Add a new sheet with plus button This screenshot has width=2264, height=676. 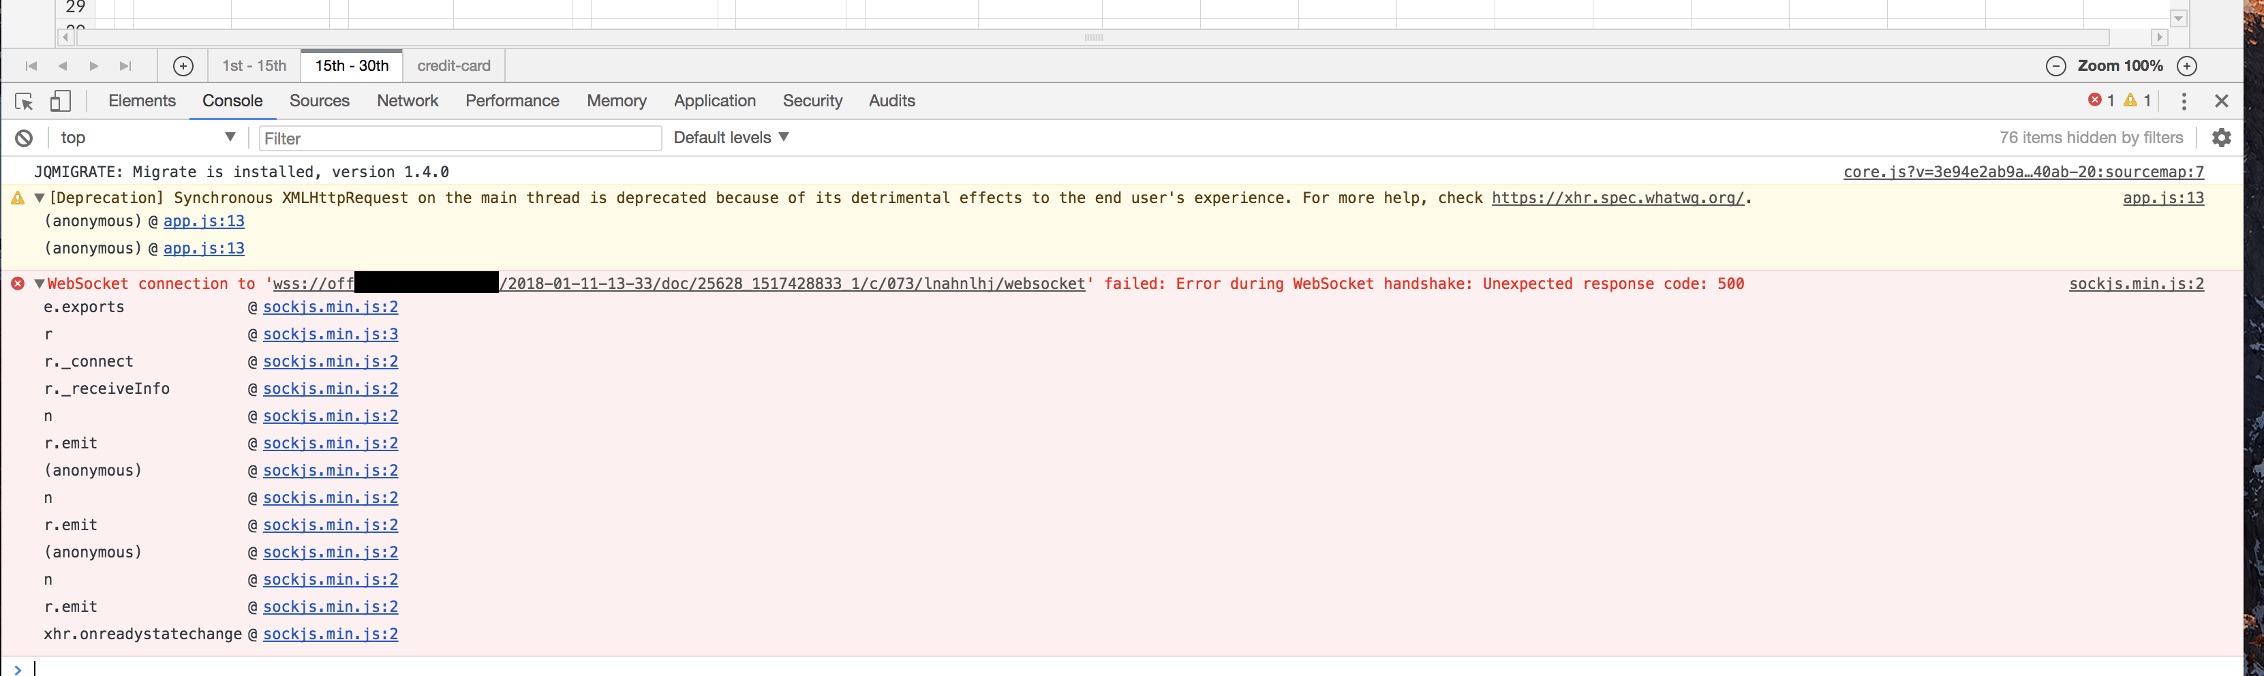click(x=183, y=66)
